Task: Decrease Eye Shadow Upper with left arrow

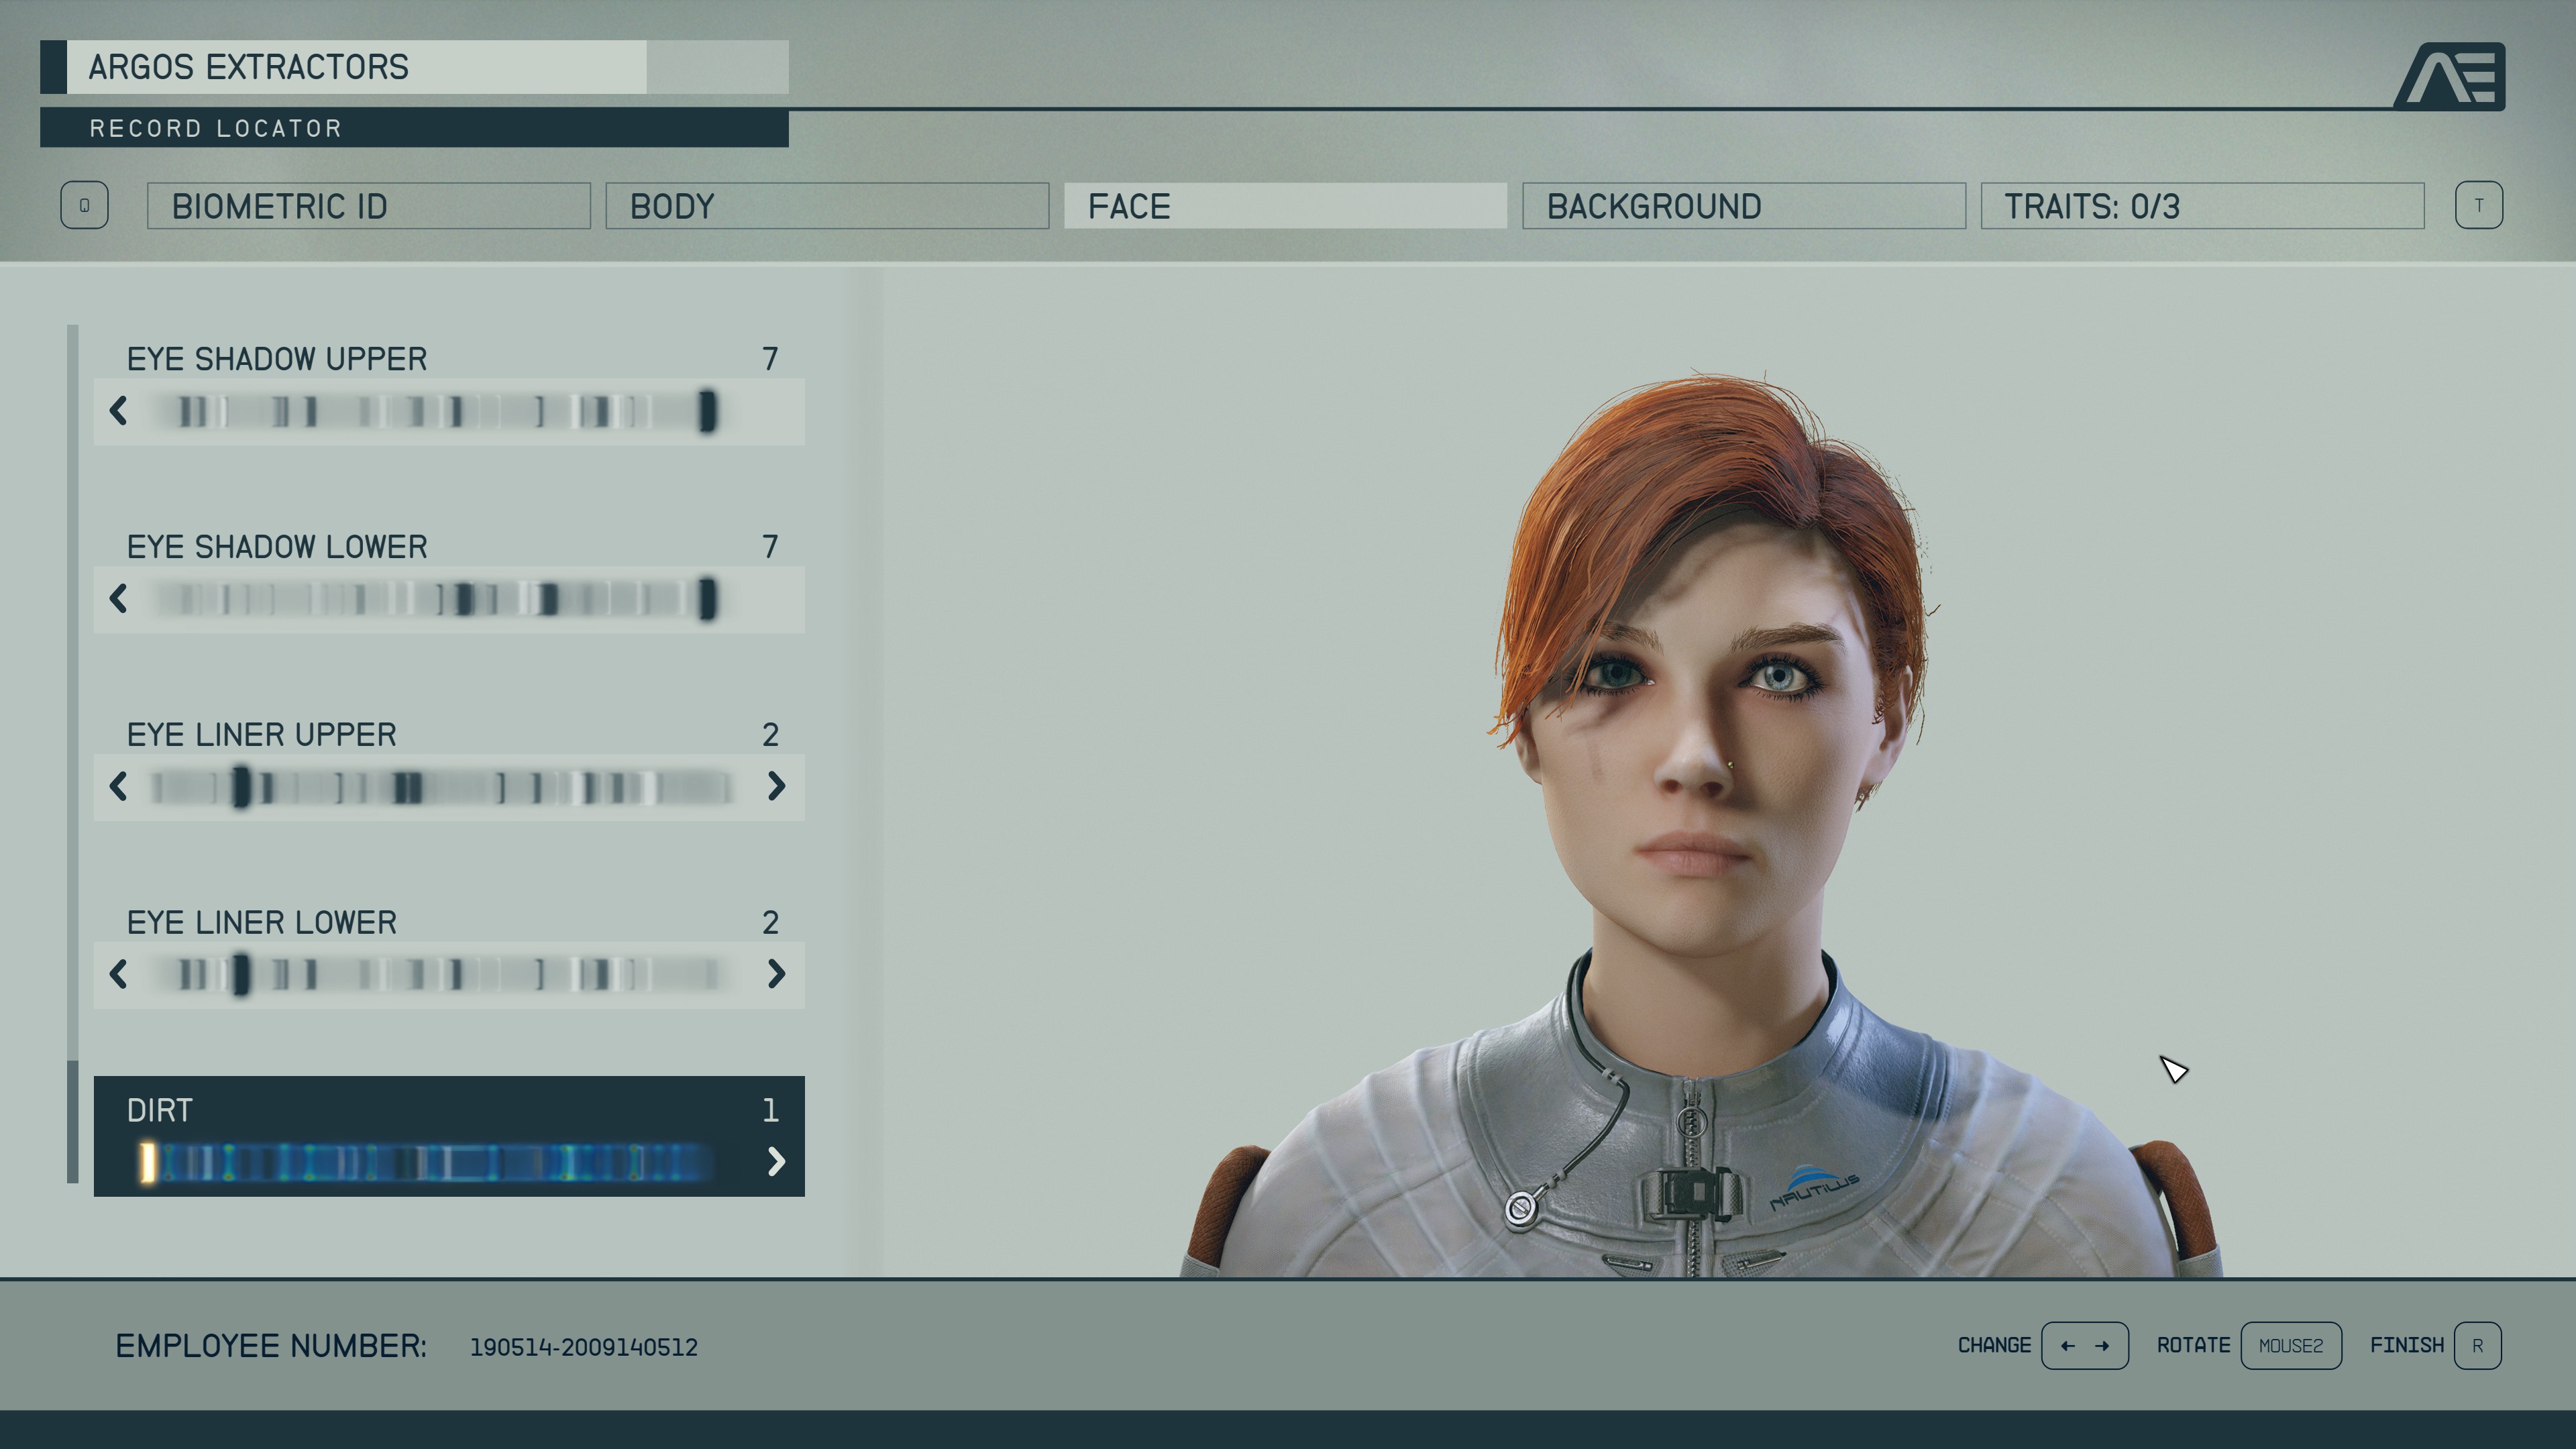Action: tap(119, 410)
